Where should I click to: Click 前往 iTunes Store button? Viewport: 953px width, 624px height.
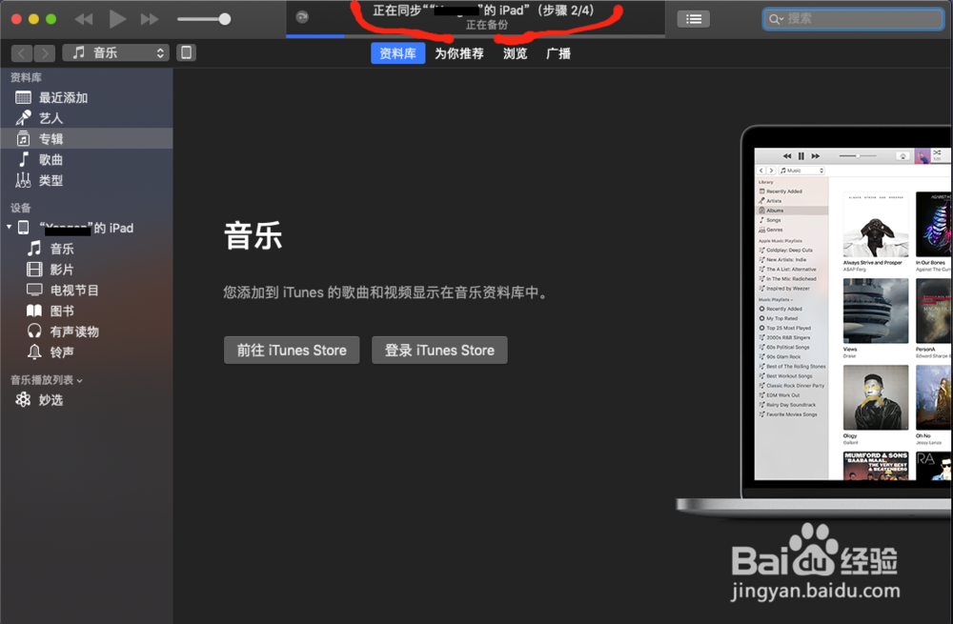click(292, 350)
